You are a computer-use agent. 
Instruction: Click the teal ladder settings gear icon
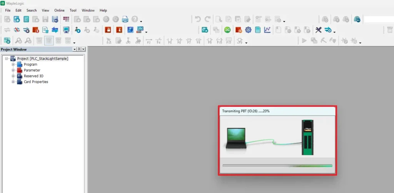pos(7,40)
